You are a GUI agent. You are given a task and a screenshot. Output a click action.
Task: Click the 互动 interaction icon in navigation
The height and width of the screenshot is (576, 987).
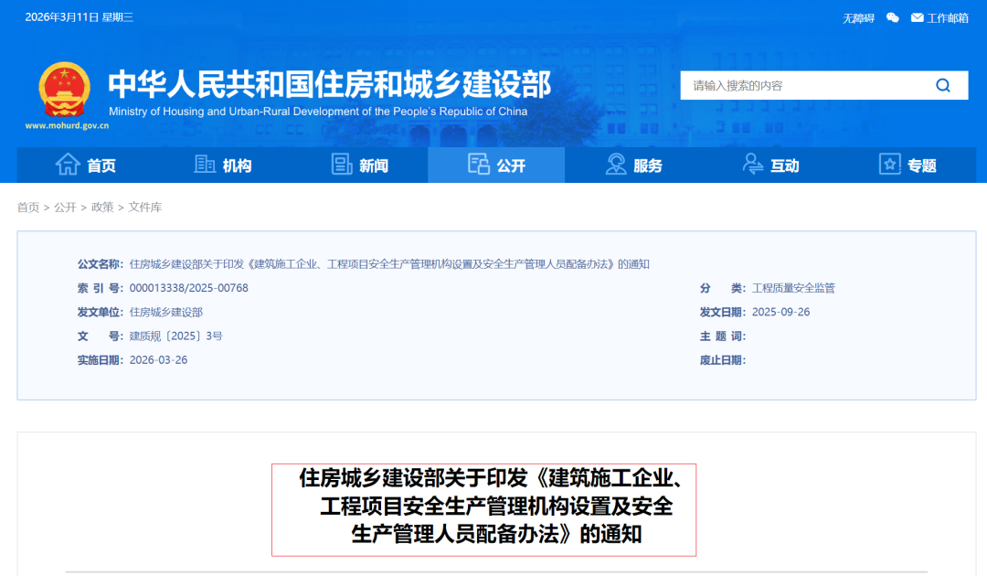pyautogui.click(x=753, y=165)
